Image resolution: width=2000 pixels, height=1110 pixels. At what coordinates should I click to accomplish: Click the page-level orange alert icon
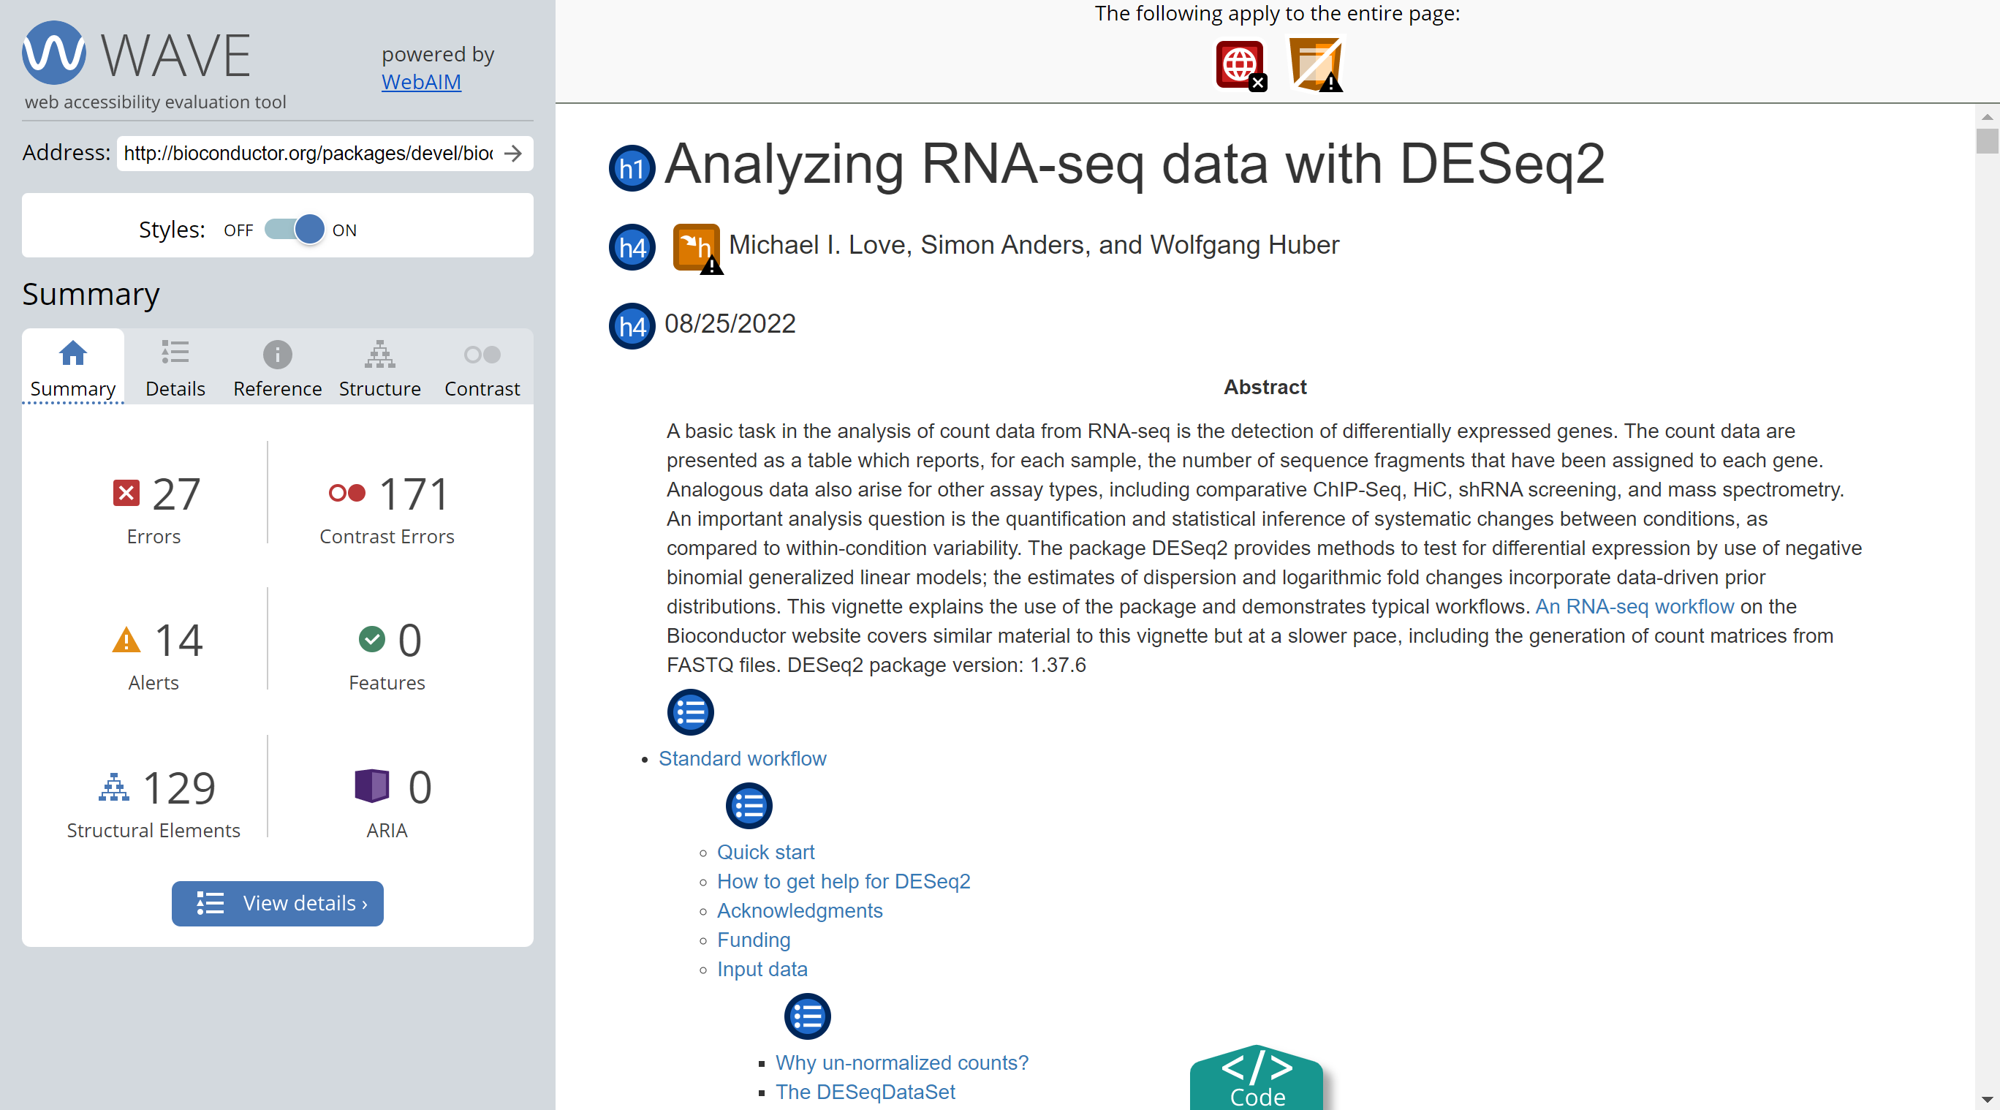pyautogui.click(x=1315, y=65)
